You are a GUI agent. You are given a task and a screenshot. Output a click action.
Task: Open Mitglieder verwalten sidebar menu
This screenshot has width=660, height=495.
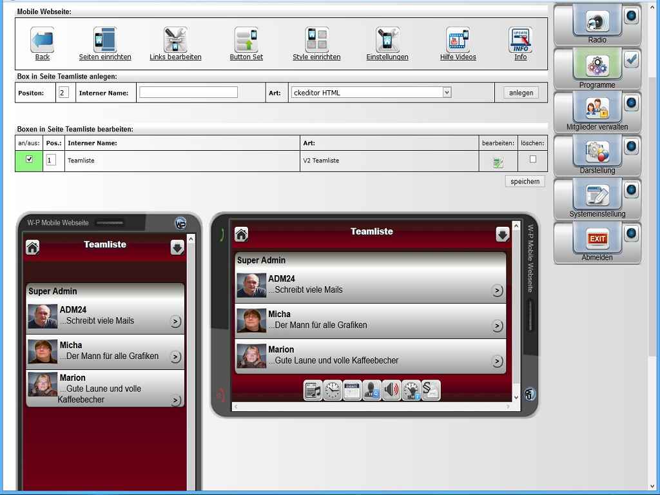pyautogui.click(x=597, y=111)
